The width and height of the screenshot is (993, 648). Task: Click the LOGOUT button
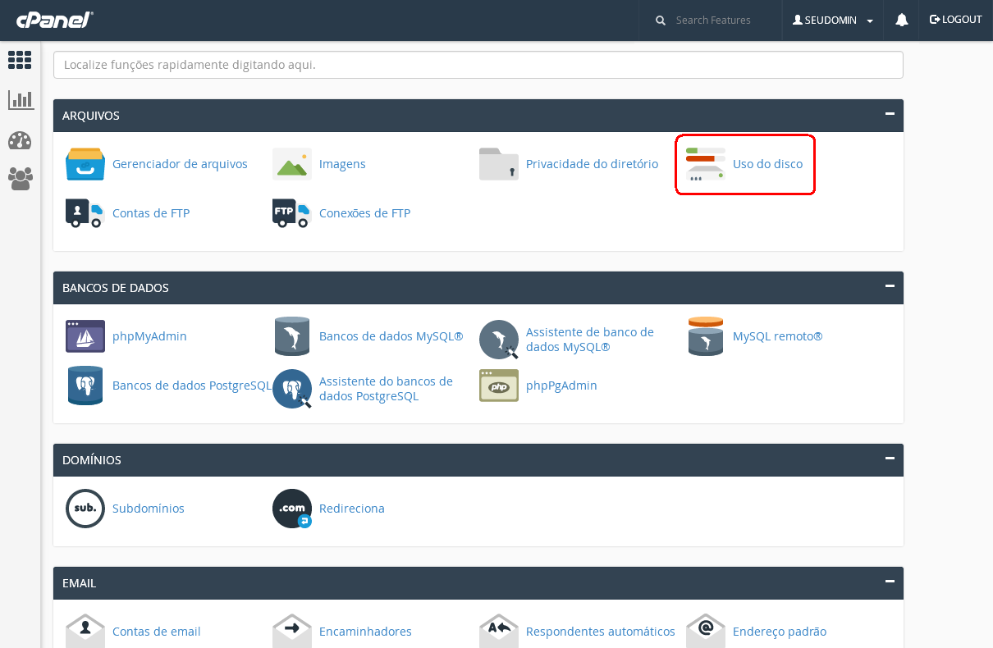pyautogui.click(x=956, y=20)
